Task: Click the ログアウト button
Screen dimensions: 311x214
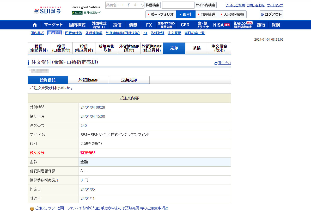Action: pyautogui.click(x=271, y=14)
